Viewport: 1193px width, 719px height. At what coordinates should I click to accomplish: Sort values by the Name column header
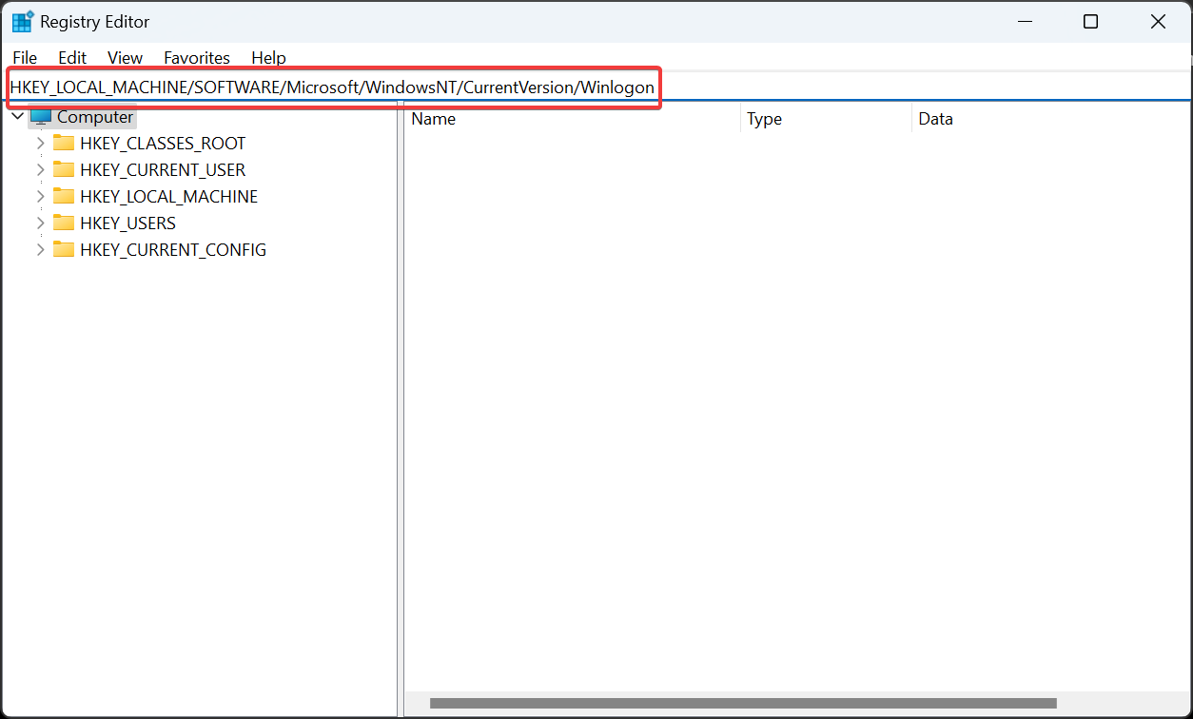573,119
